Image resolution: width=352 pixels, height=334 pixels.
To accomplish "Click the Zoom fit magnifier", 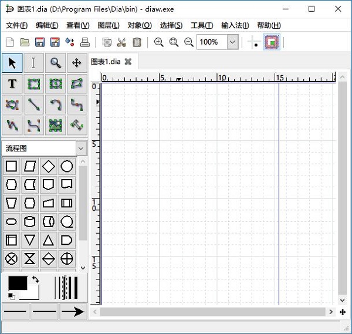I will (x=174, y=42).
